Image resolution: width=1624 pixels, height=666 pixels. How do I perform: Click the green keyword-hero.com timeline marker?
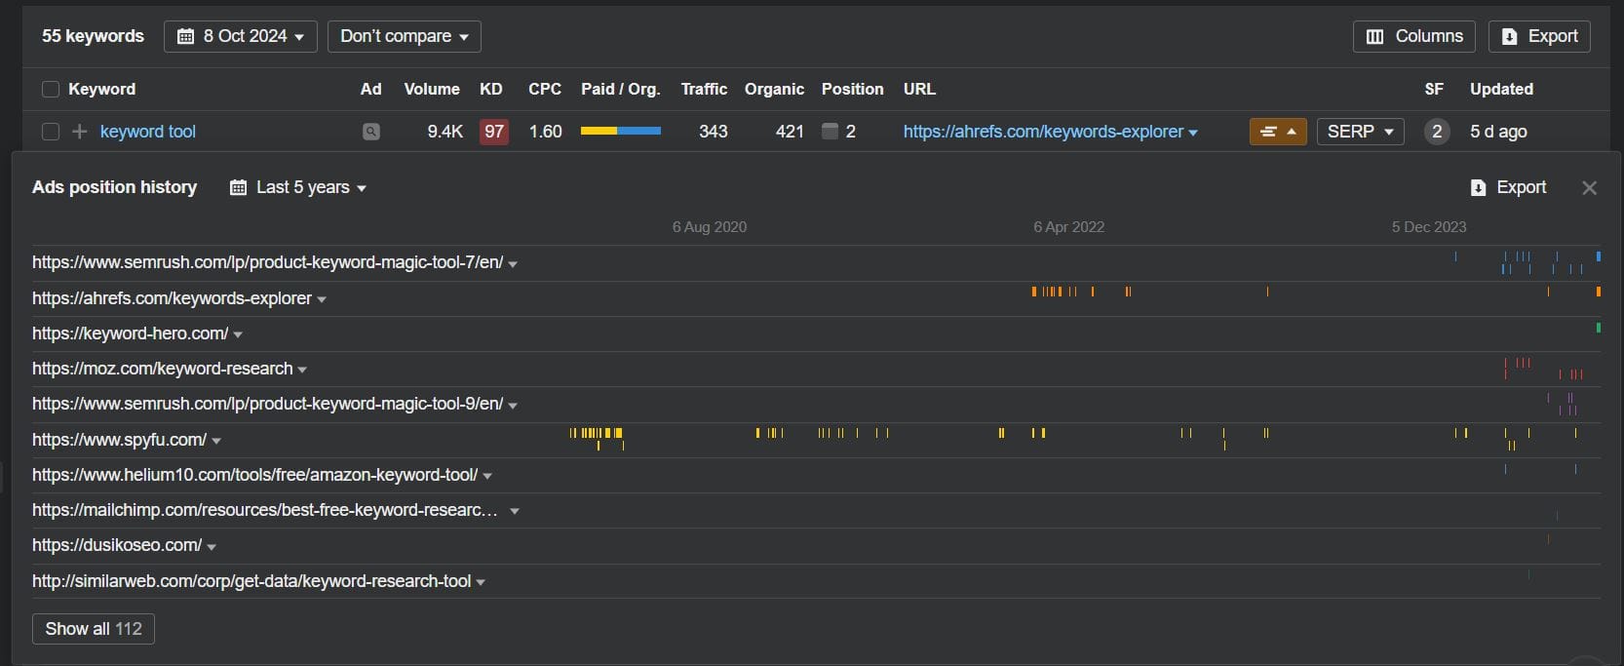click(x=1598, y=328)
